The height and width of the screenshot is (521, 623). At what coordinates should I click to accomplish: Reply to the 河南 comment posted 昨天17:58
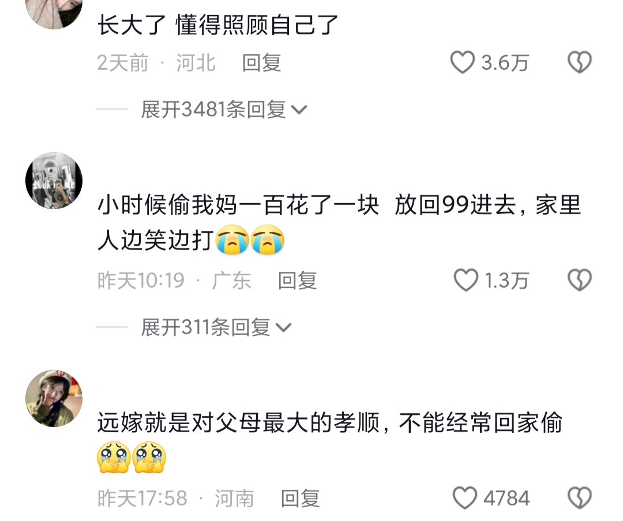(301, 498)
